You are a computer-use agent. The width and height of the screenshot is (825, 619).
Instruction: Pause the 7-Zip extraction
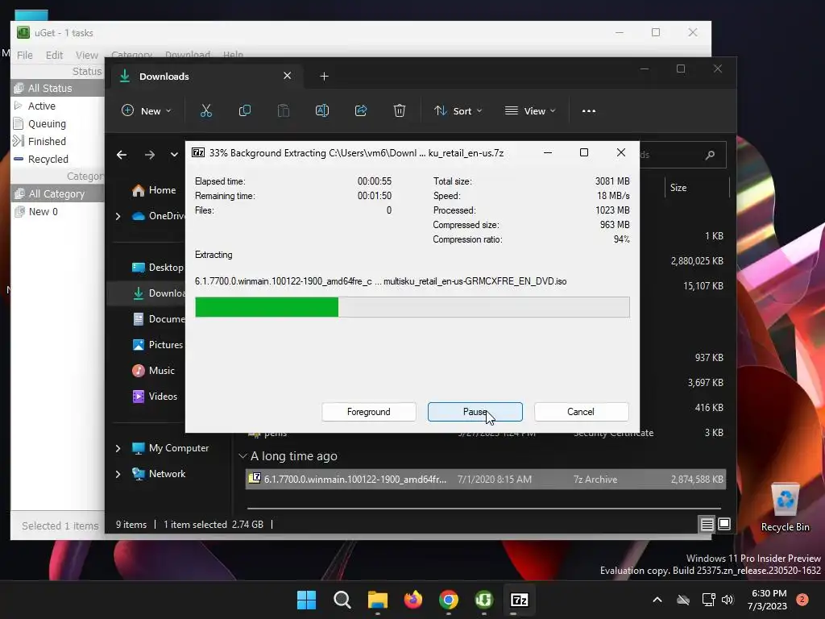coord(475,412)
